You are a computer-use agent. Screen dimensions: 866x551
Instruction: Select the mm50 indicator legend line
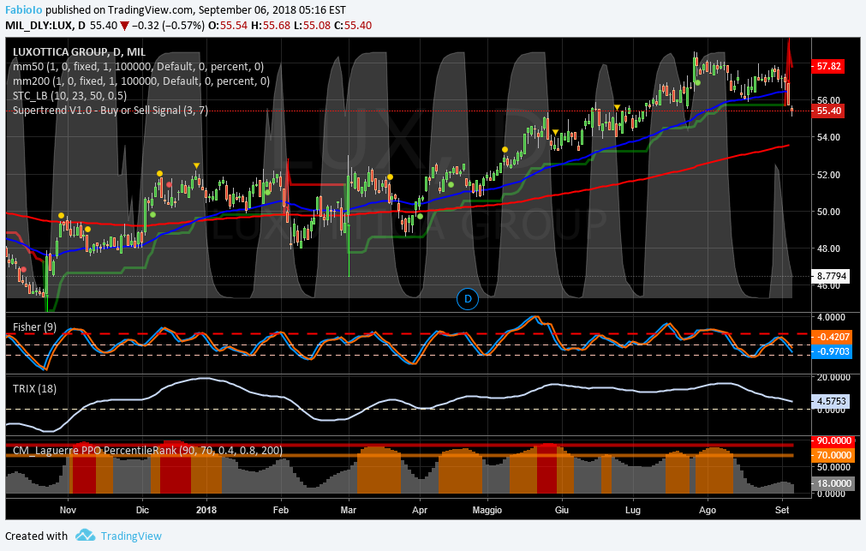pos(138,66)
